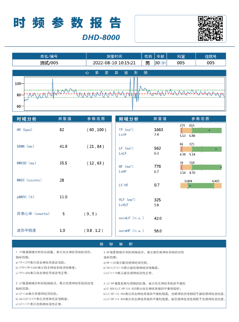This screenshot has width=239, height=322.
Task: Click the 100 label on waveform axis
Action: click(x=17, y=83)
